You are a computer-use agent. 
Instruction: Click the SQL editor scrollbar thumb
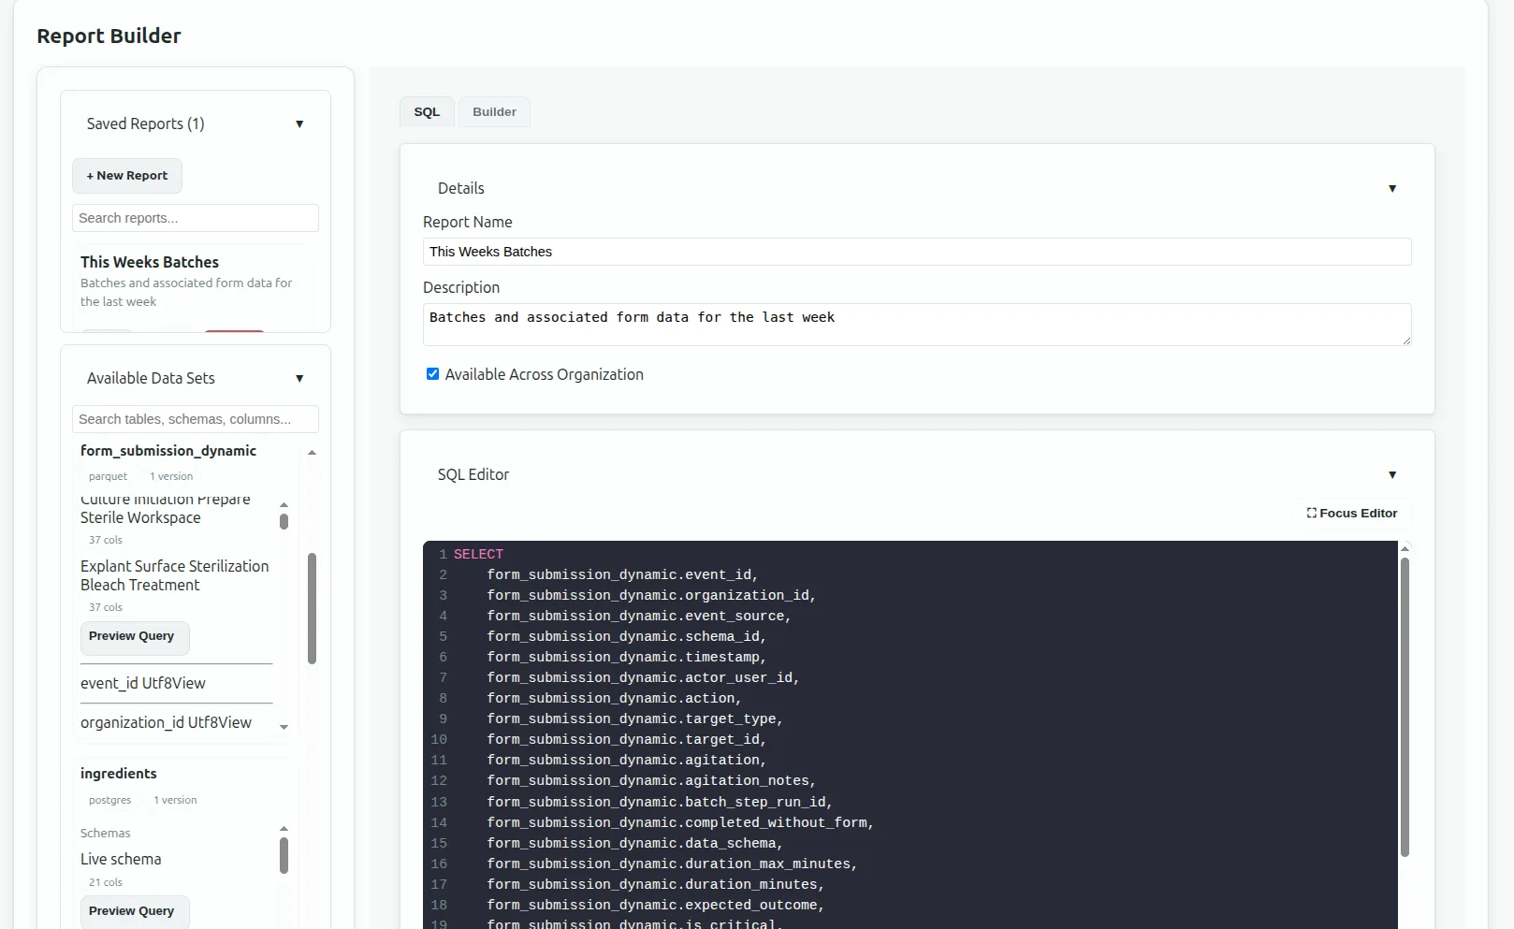coord(1405,707)
